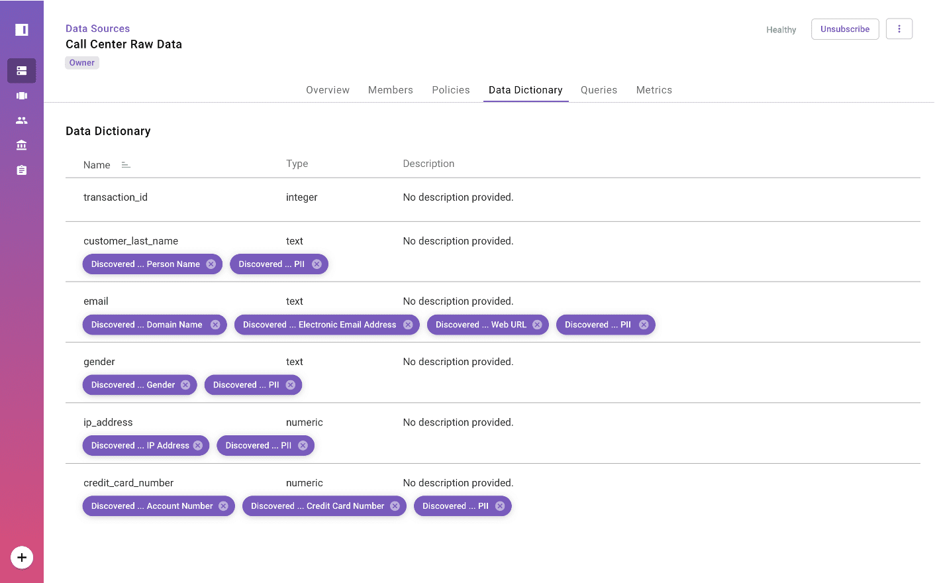Click the clipboard audit icon in sidebar

coord(22,170)
